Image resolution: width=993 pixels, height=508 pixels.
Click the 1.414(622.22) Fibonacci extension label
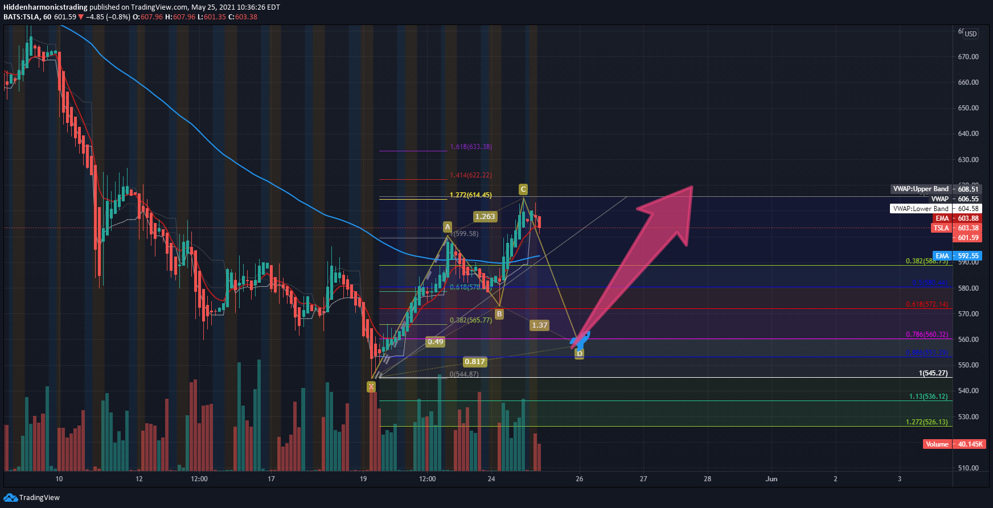click(471, 175)
